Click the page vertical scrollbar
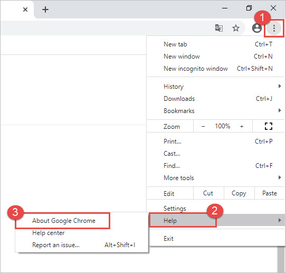The height and width of the screenshot is (273, 286). tap(281, 259)
